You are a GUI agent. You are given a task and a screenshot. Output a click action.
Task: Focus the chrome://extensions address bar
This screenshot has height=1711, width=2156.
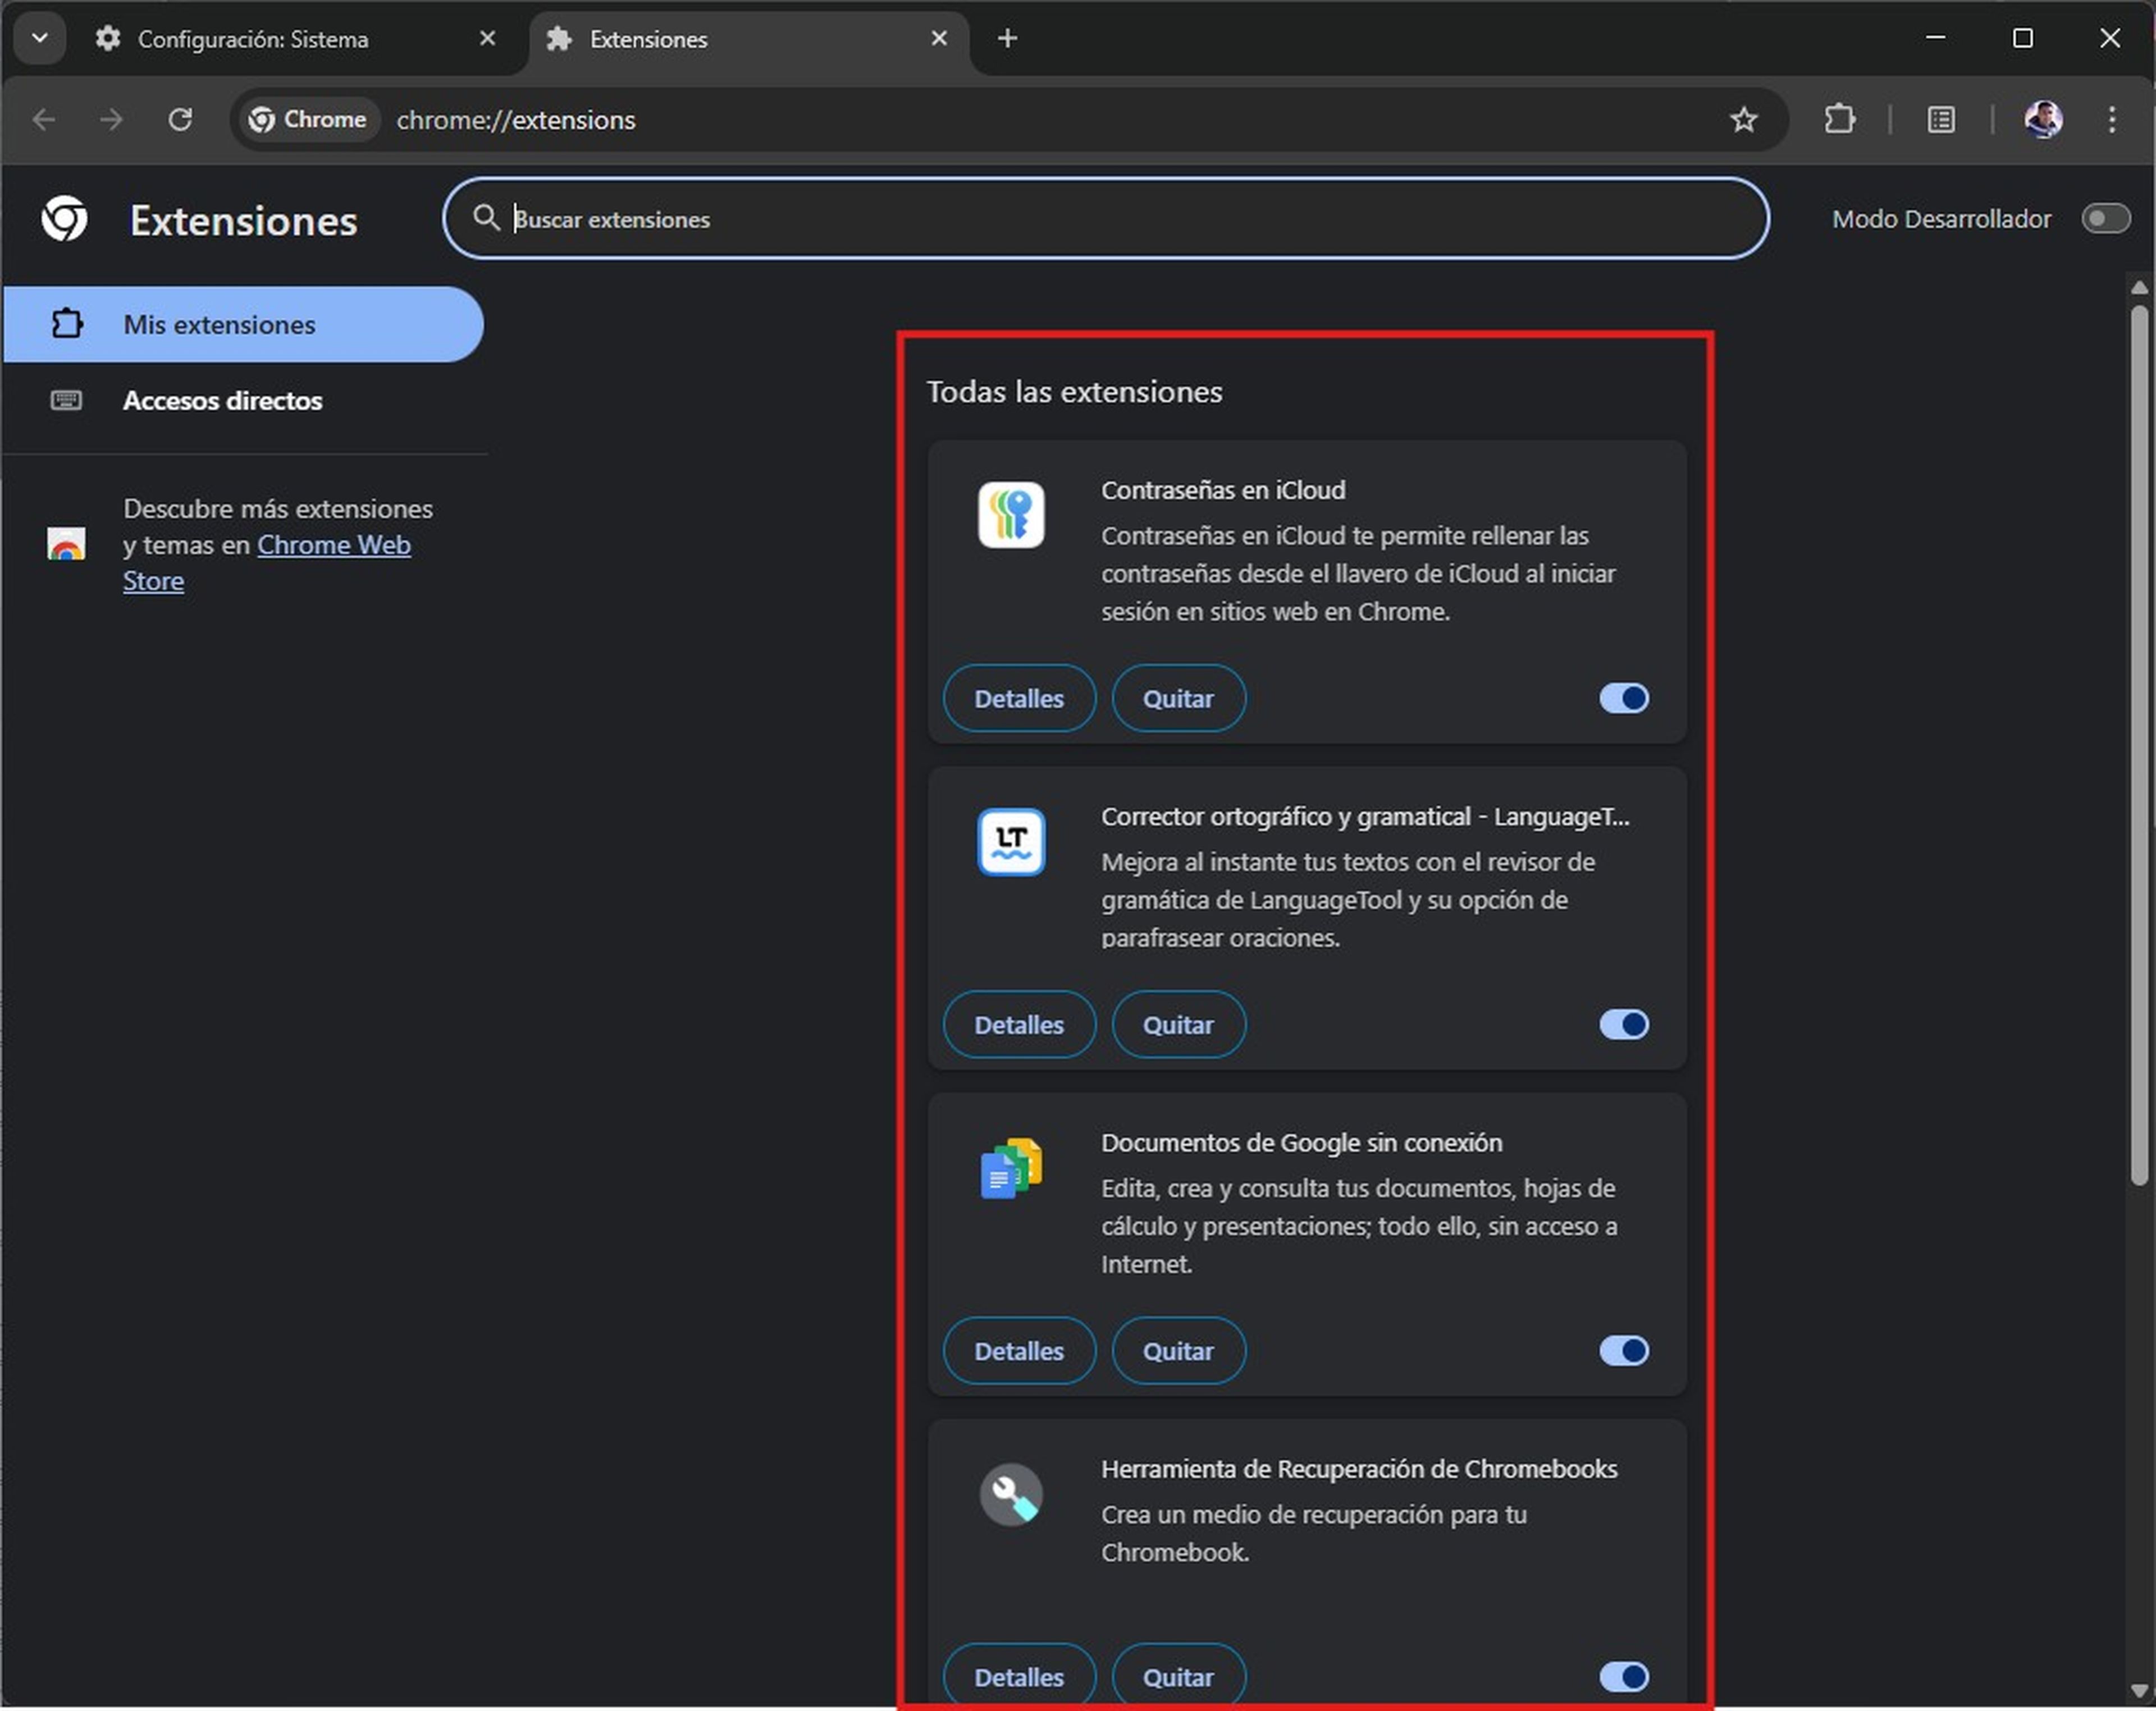(1009, 120)
